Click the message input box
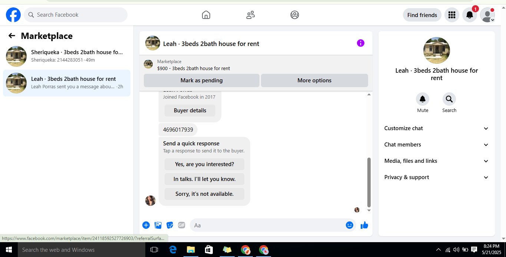Image resolution: width=506 pixels, height=257 pixels. point(272,225)
